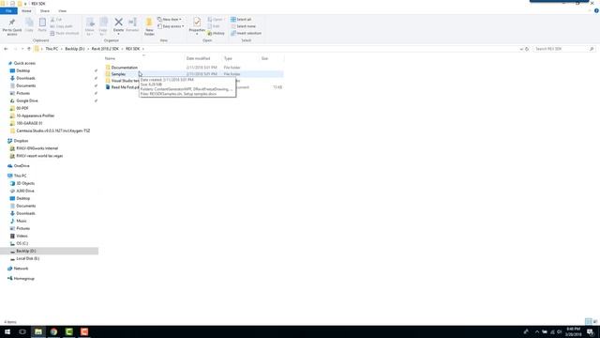Open Local Disk (E:) in navigation pane
Screen dimensions: 600x338
click(27, 259)
